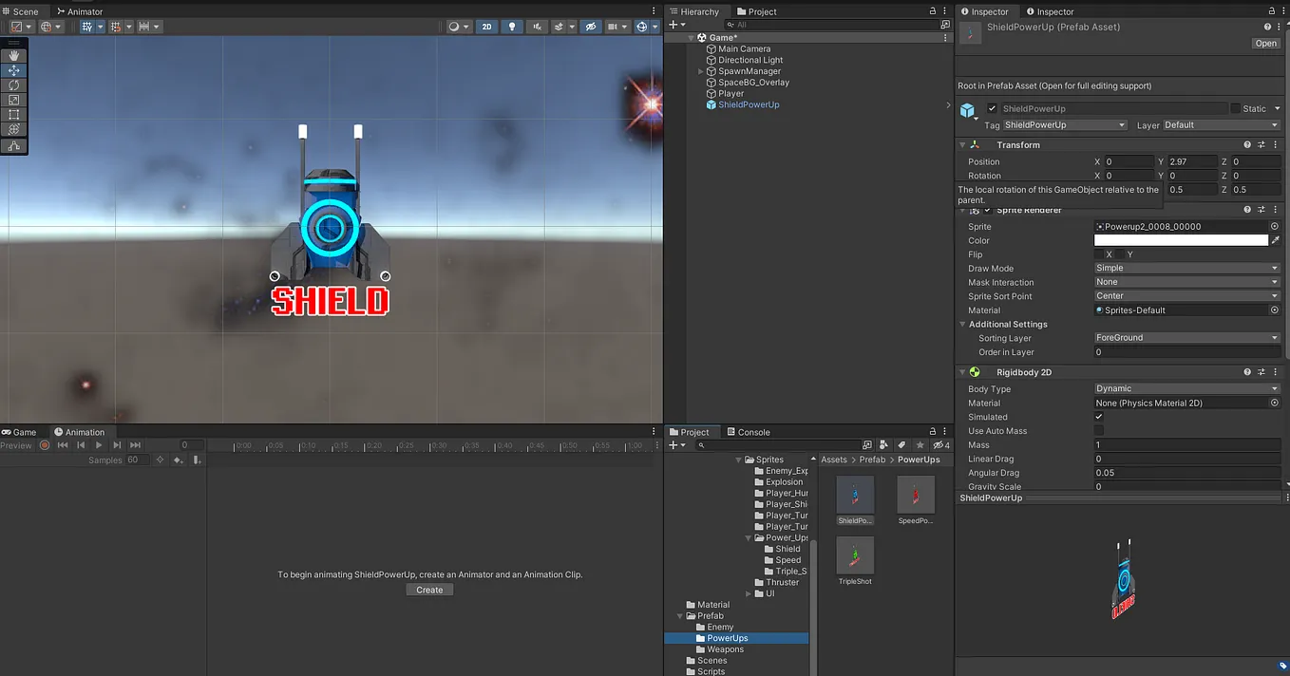
Task: Select the Scale tool
Action: pos(14,100)
